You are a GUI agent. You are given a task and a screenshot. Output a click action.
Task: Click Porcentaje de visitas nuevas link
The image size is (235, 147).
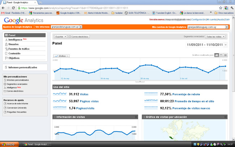tap(191, 108)
